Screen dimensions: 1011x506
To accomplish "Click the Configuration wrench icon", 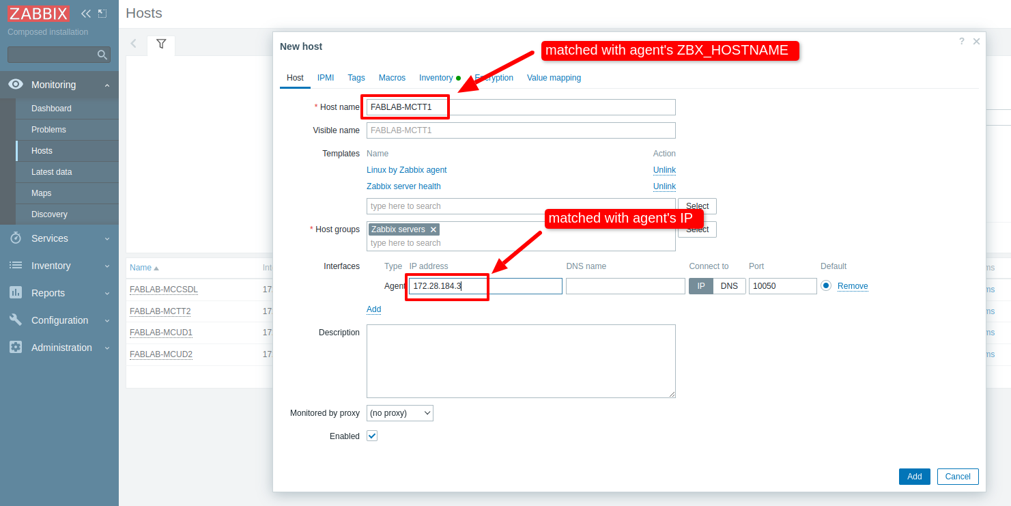I will click(16, 320).
